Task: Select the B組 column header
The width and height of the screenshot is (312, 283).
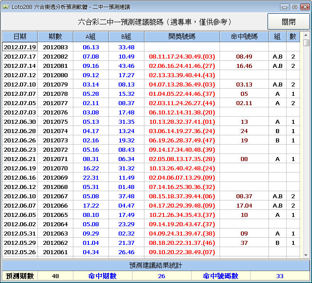Action: pos(126,36)
